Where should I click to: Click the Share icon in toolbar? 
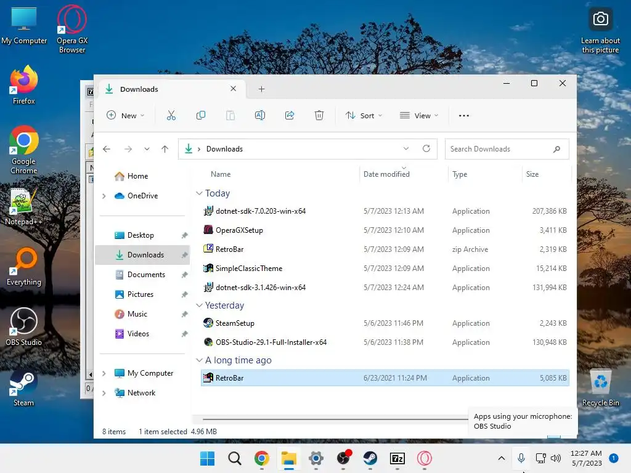coord(290,115)
